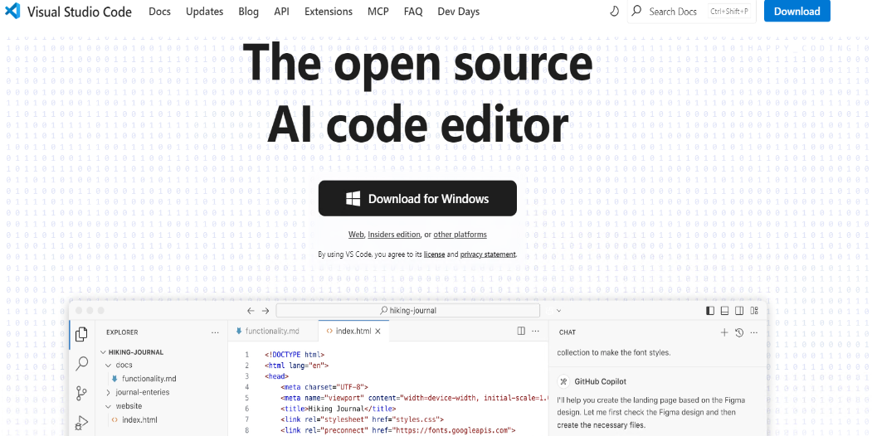Open the Docs menu item
The image size is (872, 436).
coord(159,11)
